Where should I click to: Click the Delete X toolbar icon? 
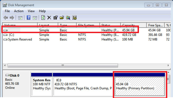49,18
